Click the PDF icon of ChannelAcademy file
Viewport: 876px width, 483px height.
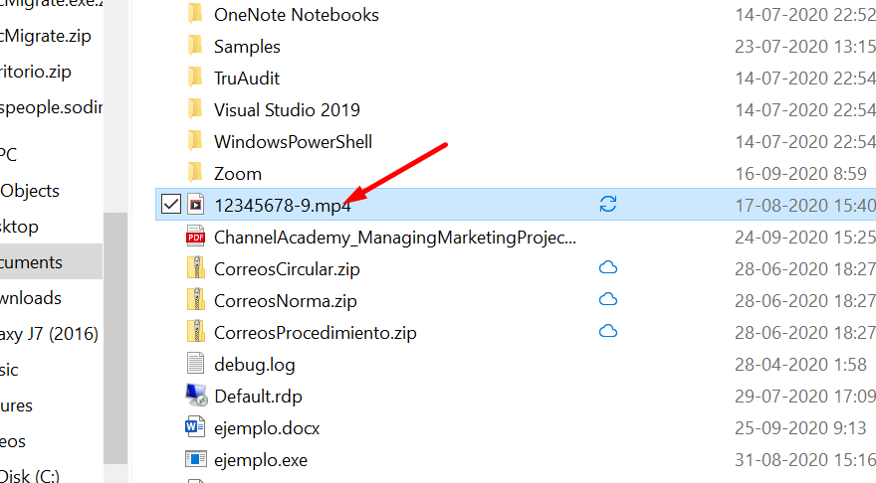point(195,237)
